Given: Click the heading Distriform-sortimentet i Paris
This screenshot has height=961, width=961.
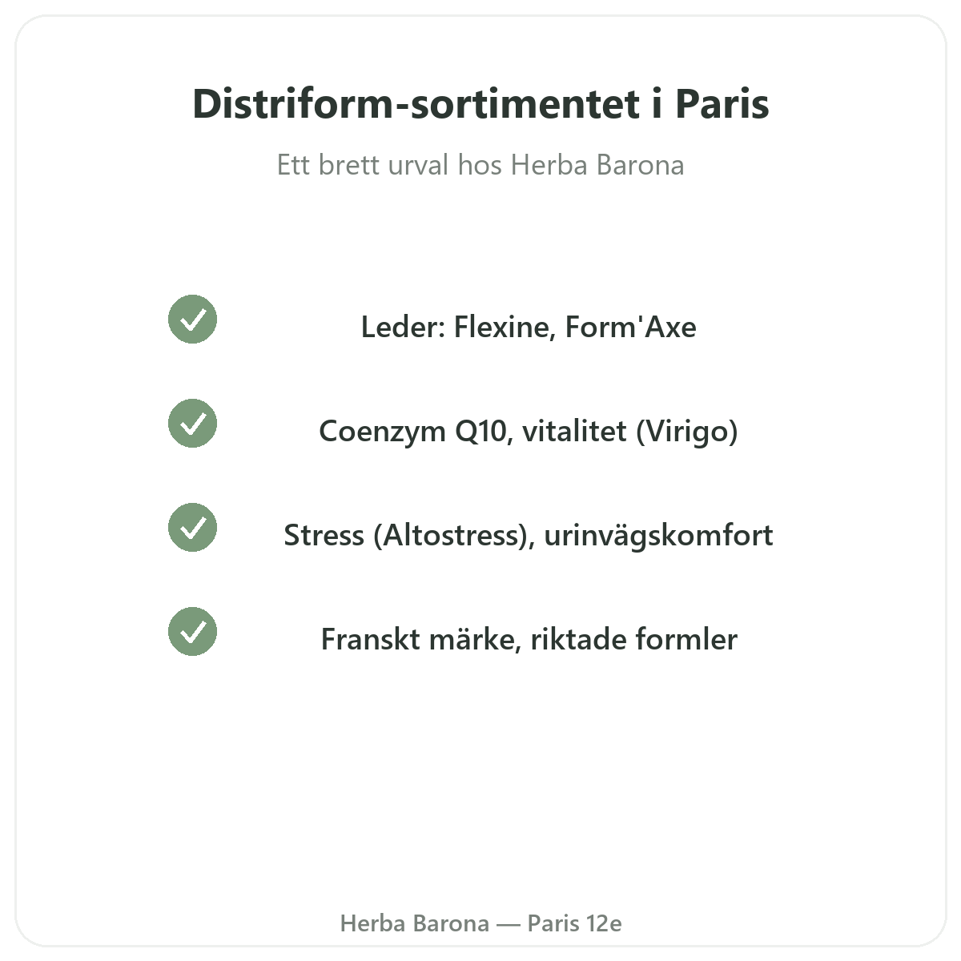Looking at the screenshot, I should (x=480, y=104).
